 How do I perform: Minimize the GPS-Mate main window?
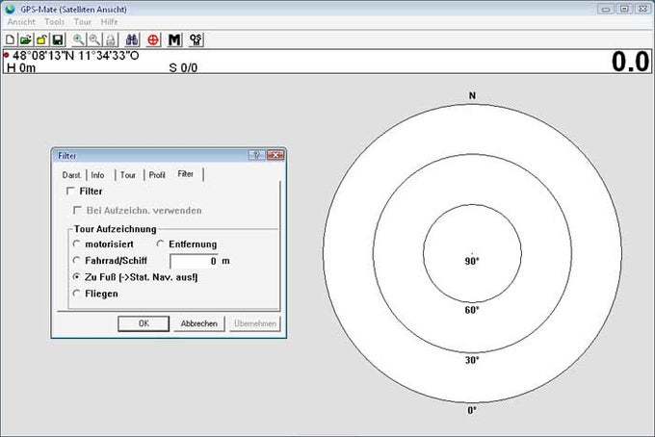[606, 9]
